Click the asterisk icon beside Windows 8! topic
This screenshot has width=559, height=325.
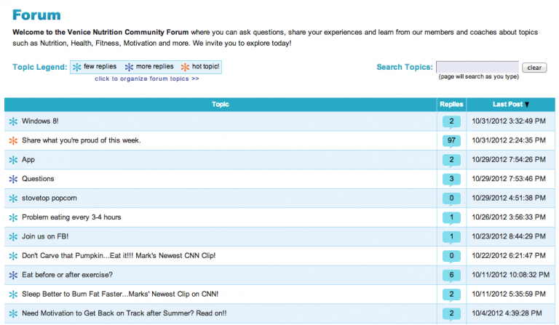coord(12,121)
